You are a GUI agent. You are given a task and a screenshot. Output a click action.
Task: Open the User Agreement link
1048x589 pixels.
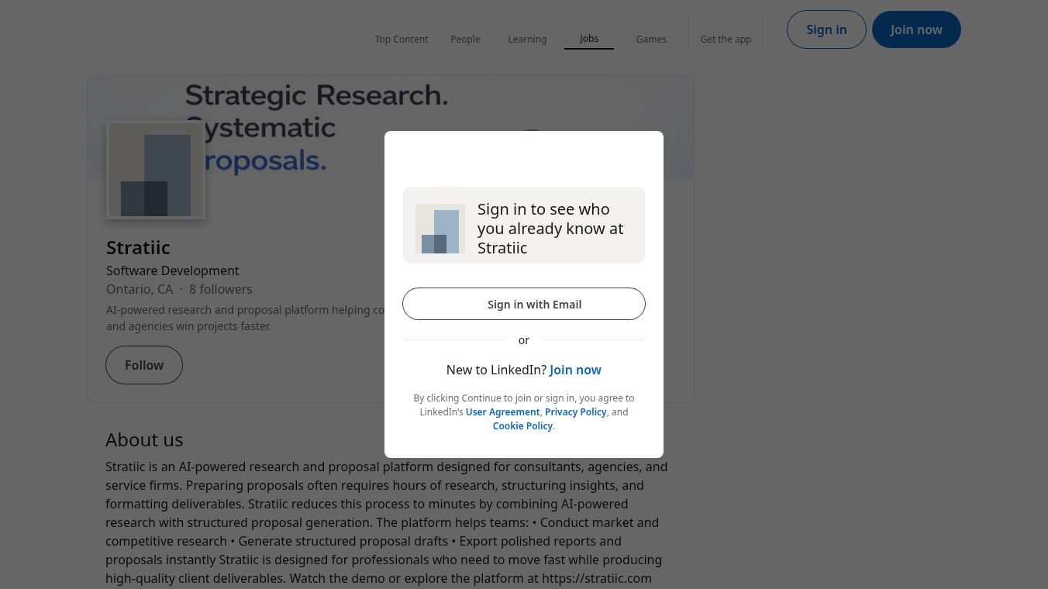pyautogui.click(x=502, y=412)
